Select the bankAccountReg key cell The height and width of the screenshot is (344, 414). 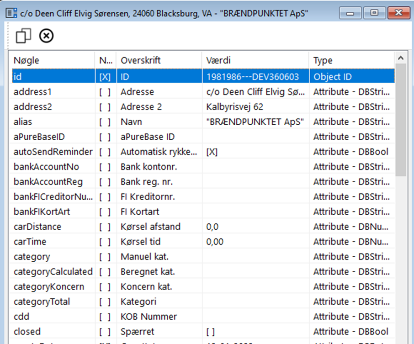52,182
